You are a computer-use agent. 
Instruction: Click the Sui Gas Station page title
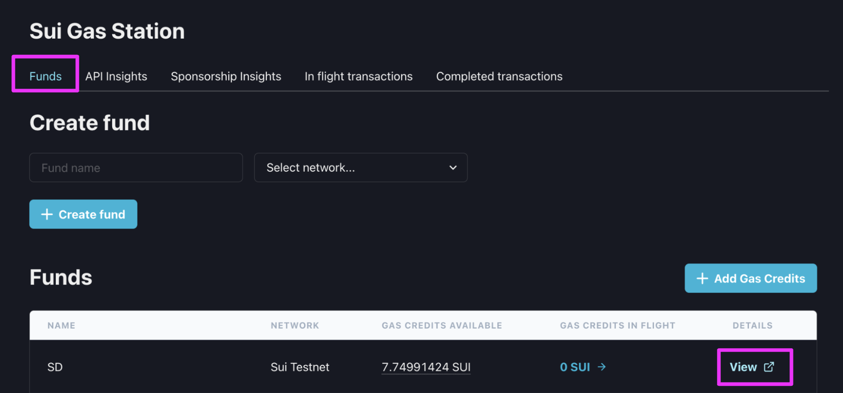tap(107, 31)
